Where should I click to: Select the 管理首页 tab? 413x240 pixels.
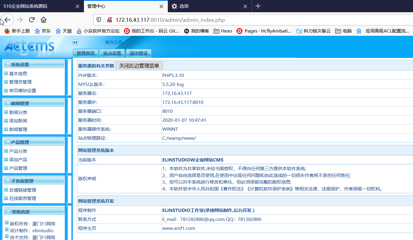tap(86, 53)
